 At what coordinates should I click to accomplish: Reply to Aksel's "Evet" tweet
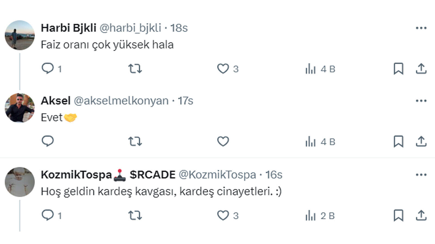pos(48,141)
